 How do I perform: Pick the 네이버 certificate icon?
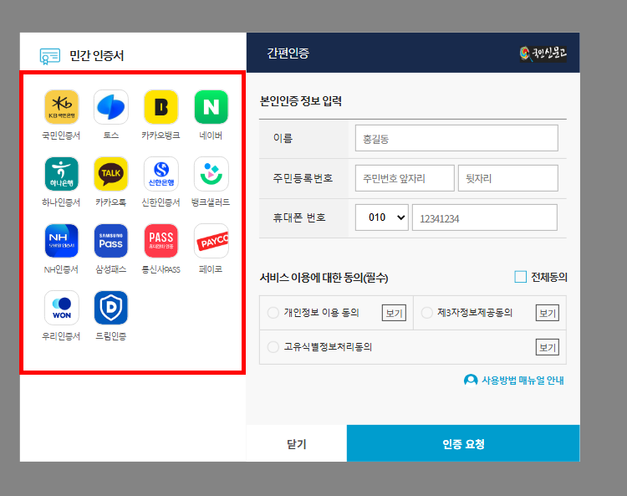point(212,107)
